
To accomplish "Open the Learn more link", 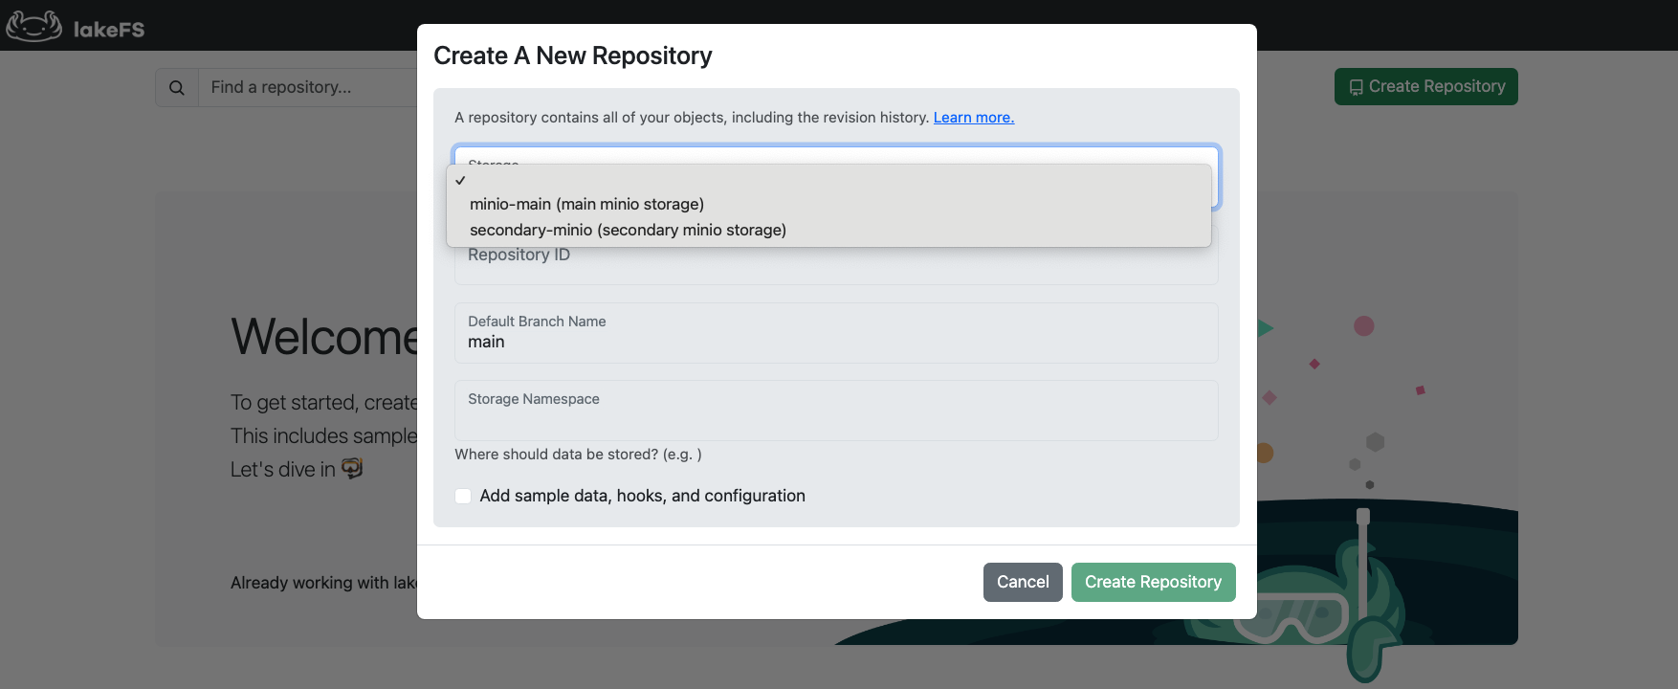I will pos(973,118).
